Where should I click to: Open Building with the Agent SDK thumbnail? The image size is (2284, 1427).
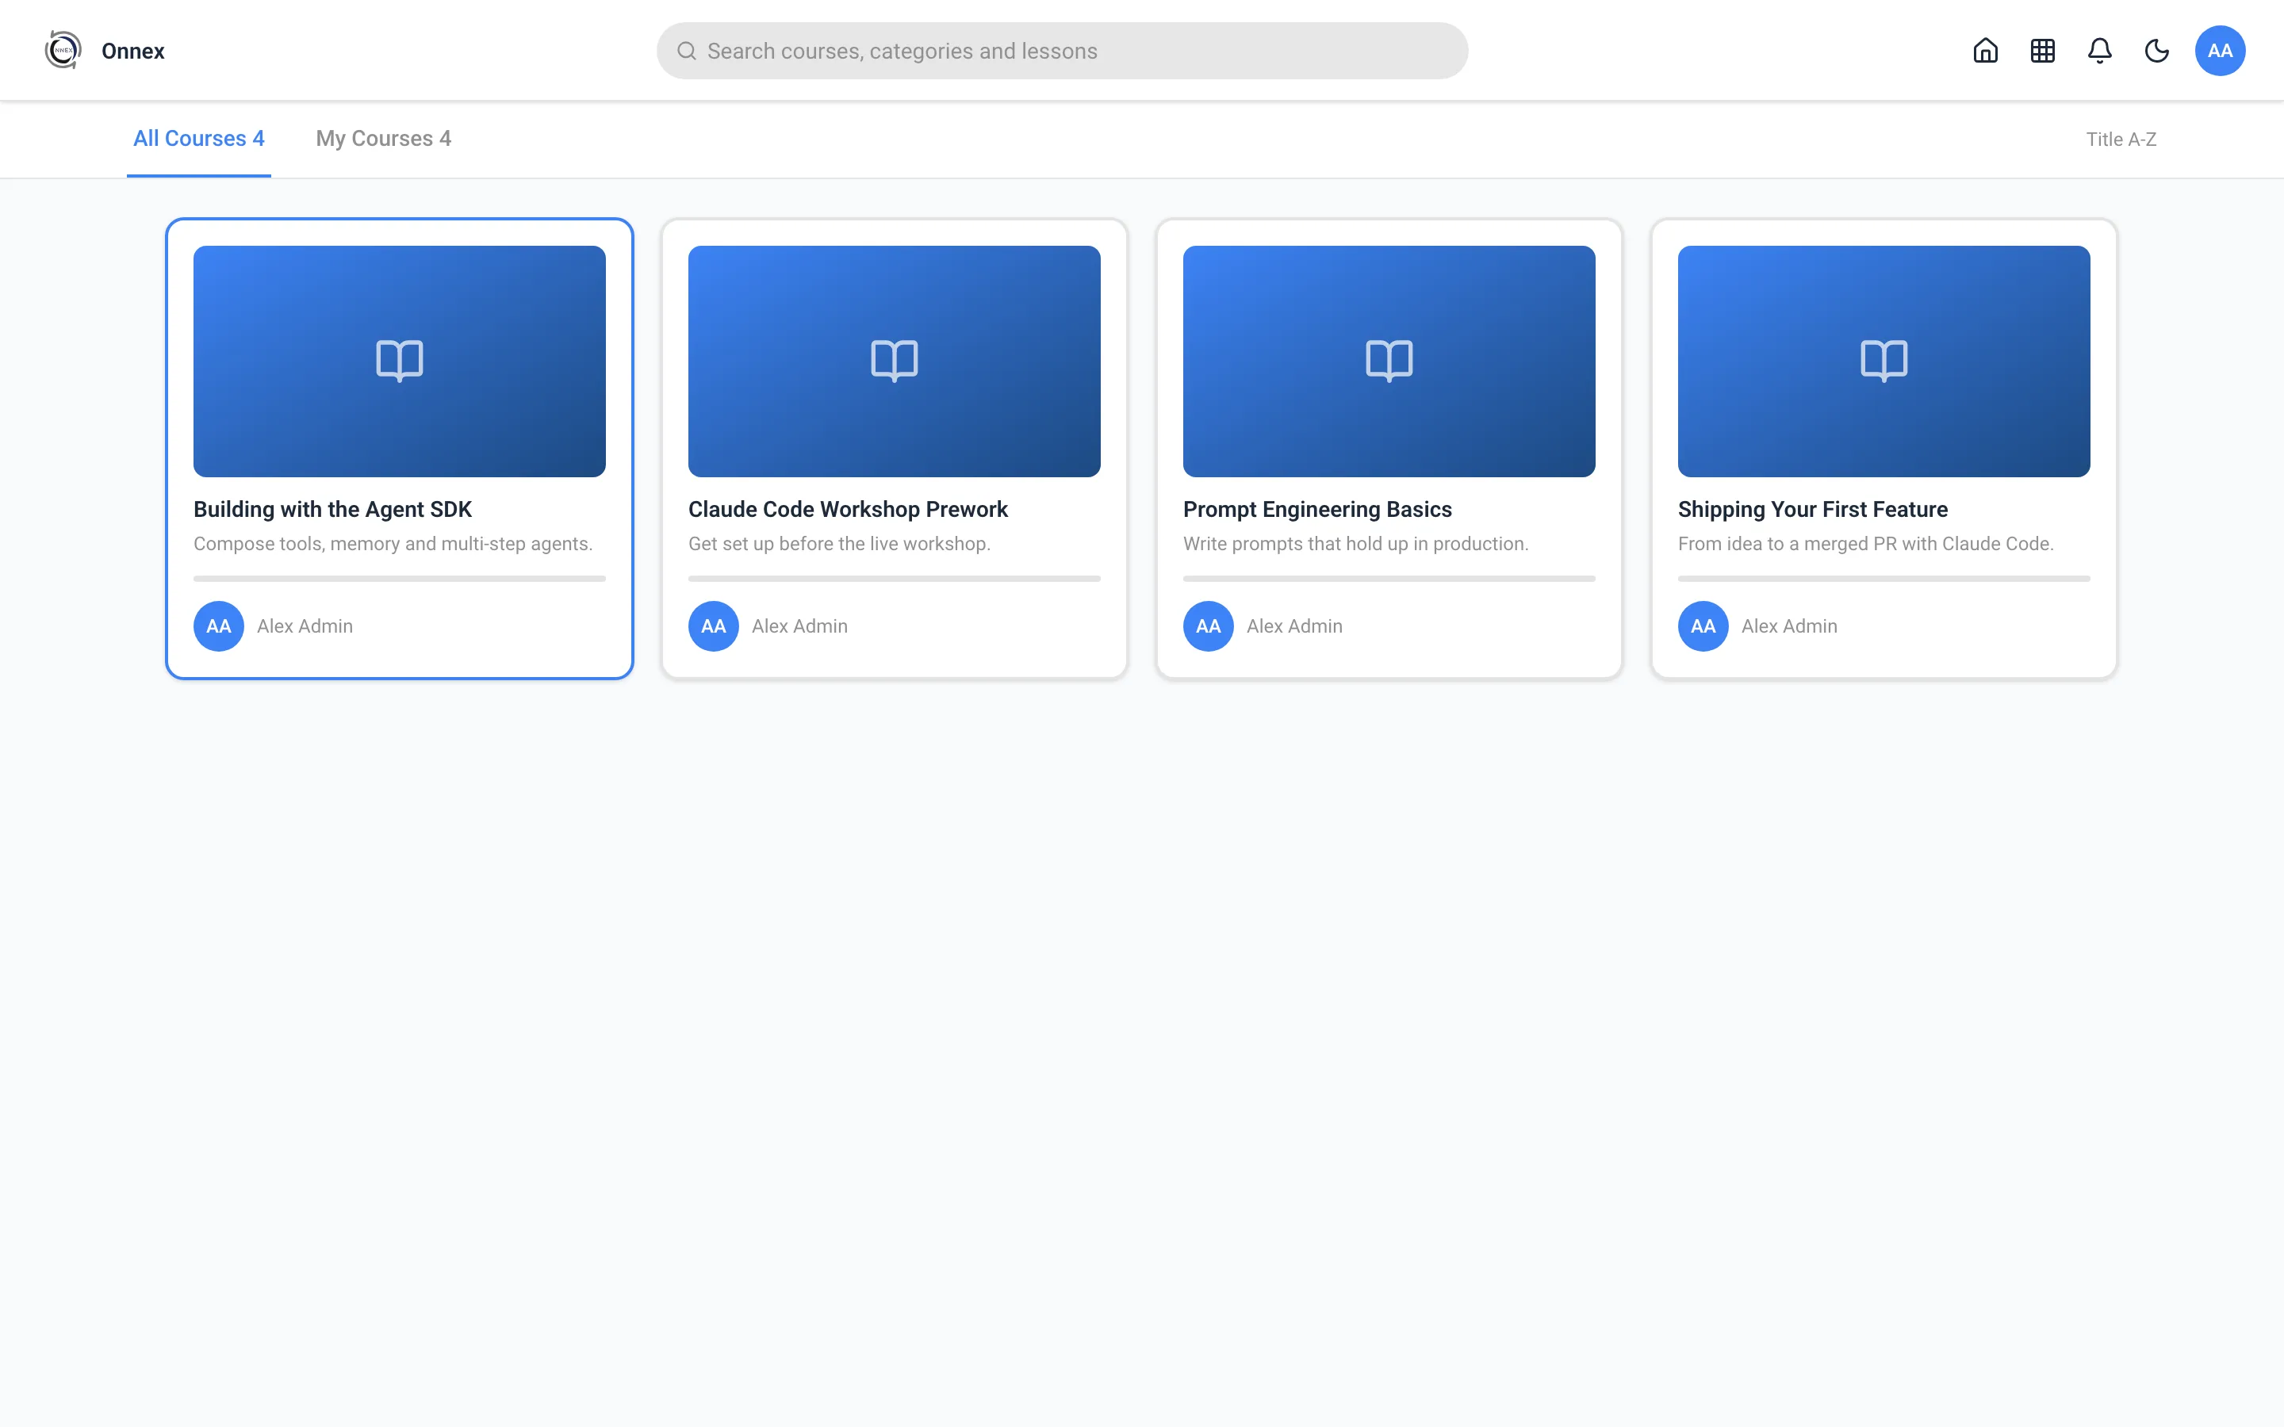(x=399, y=362)
